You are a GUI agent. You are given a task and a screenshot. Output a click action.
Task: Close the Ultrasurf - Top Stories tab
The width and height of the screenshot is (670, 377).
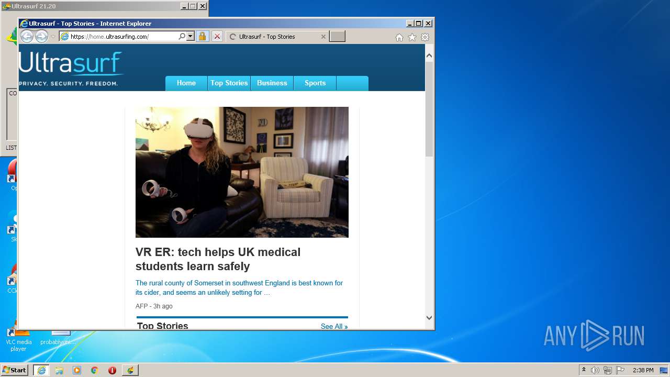(323, 37)
